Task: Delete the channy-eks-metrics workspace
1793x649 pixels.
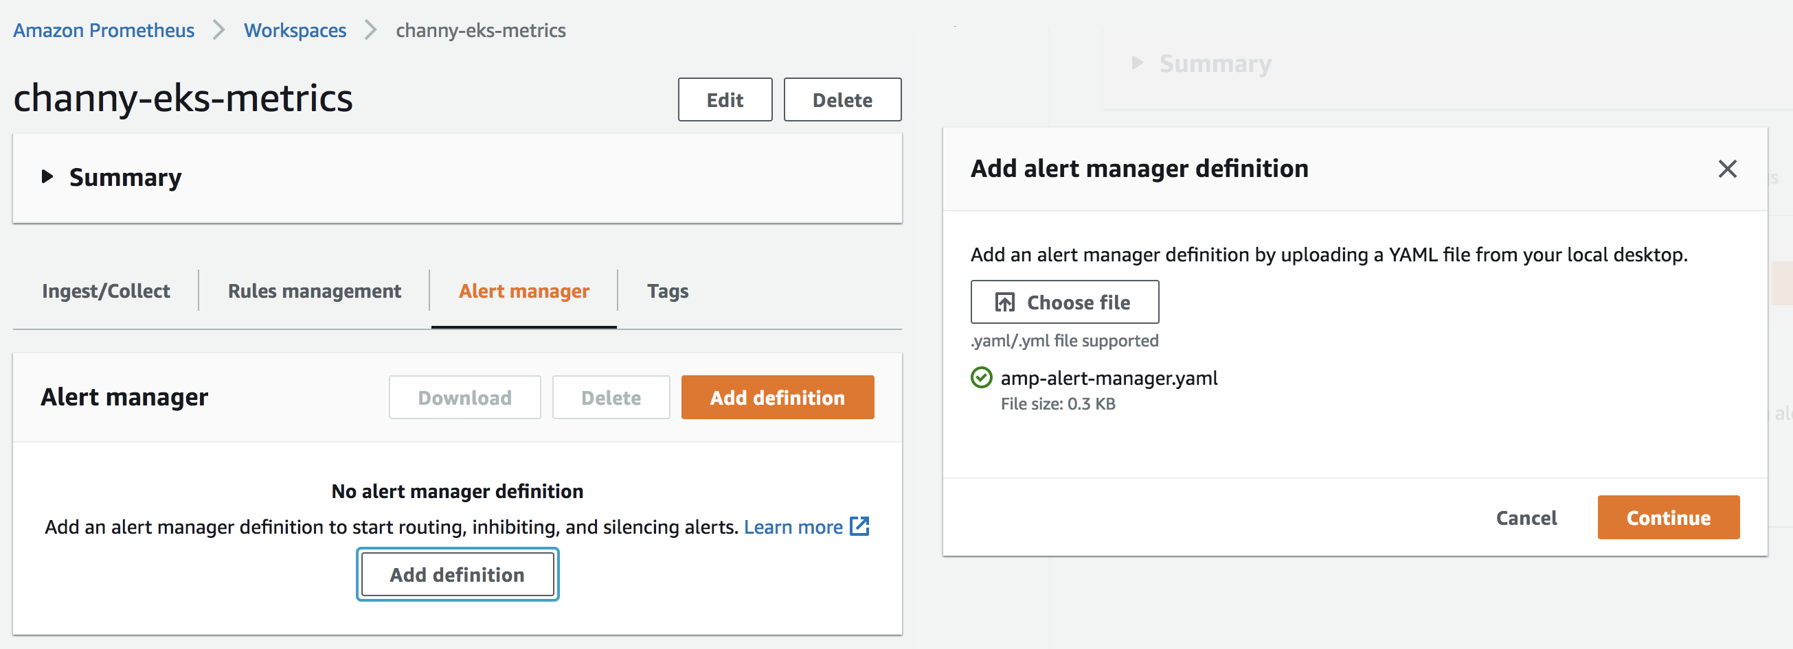Action: (842, 100)
